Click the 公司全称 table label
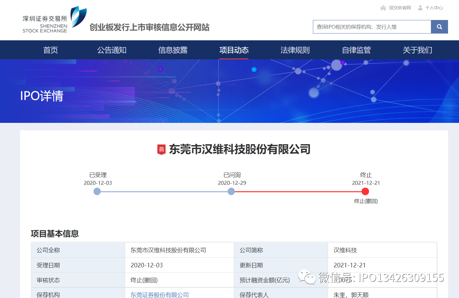 [x=48, y=250]
